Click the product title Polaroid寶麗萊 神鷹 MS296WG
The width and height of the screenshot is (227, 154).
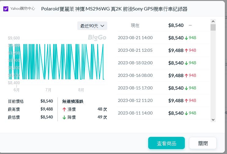tap(114, 9)
